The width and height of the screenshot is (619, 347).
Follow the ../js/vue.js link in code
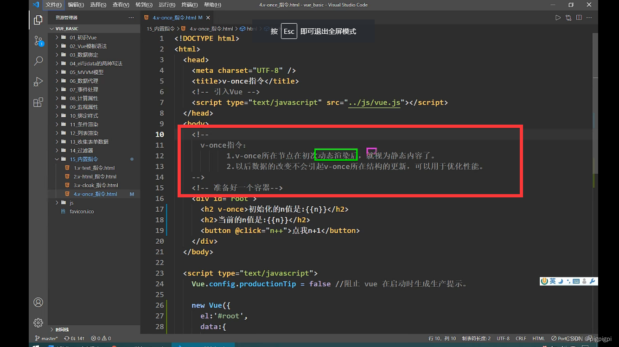[374, 102]
